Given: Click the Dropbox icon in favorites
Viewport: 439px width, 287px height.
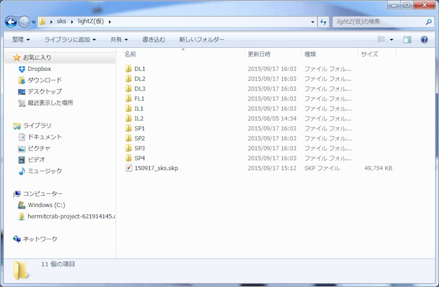Looking at the screenshot, I should click(x=22, y=68).
